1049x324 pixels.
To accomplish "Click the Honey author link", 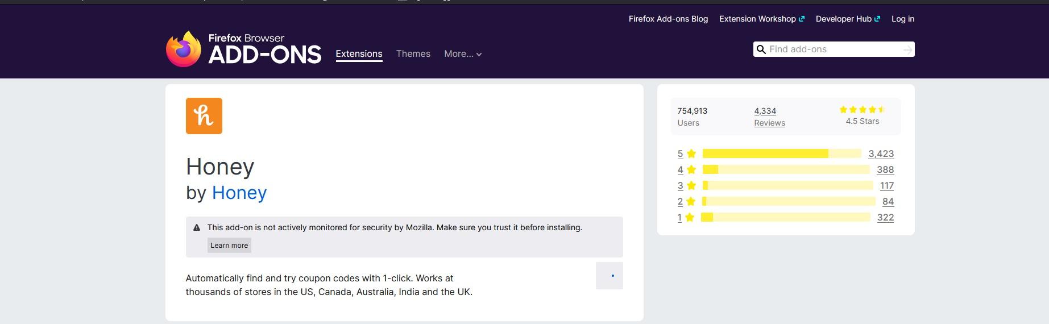I will coord(239,193).
